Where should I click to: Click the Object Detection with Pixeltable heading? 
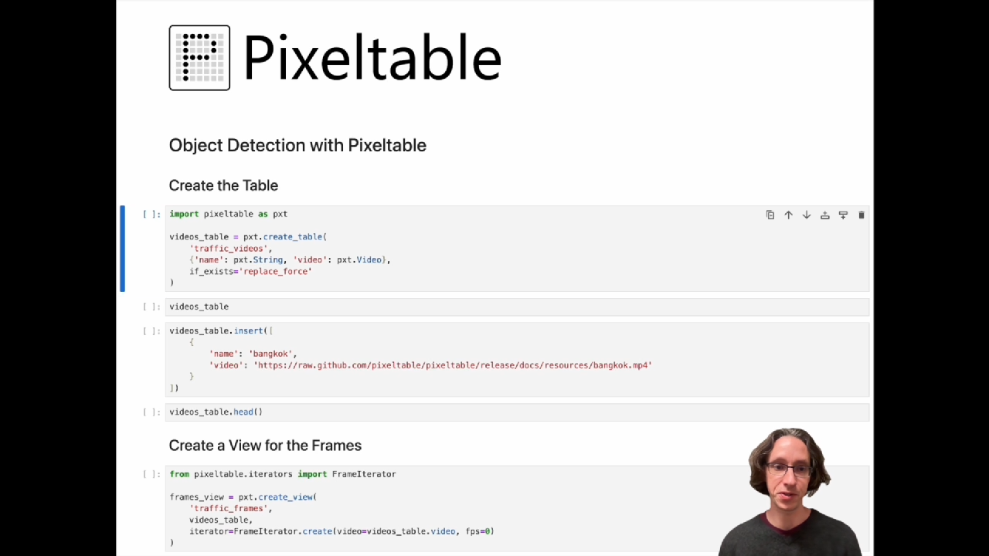pyautogui.click(x=297, y=145)
